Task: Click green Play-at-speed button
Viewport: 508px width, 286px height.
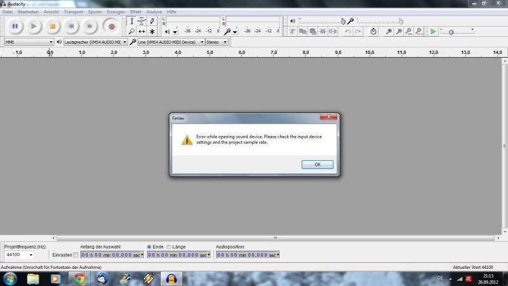Action: [x=433, y=31]
